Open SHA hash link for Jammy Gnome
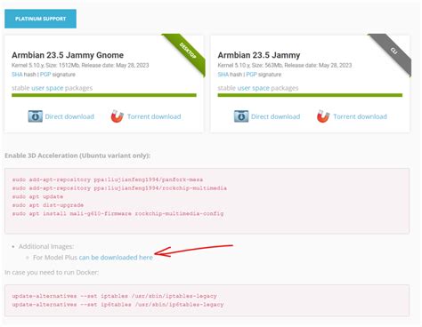422x327 pixels. tap(17, 75)
